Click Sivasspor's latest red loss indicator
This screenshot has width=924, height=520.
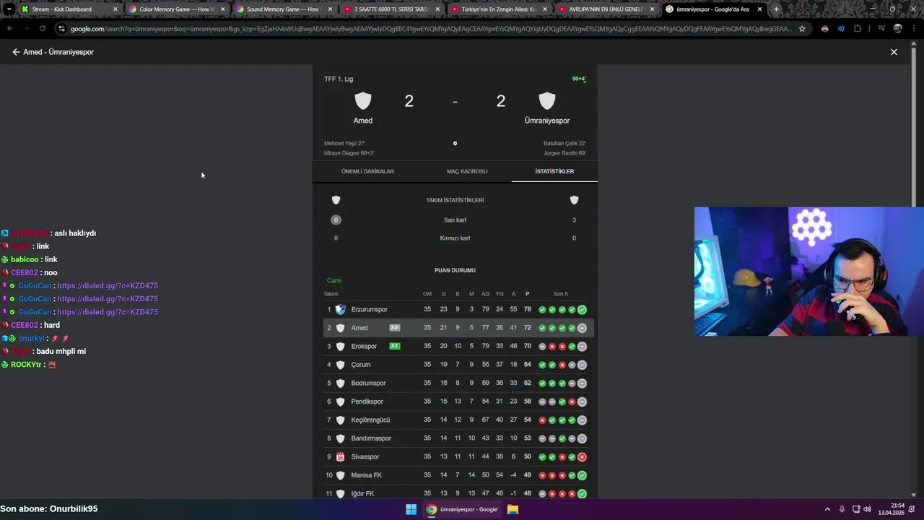582,456
